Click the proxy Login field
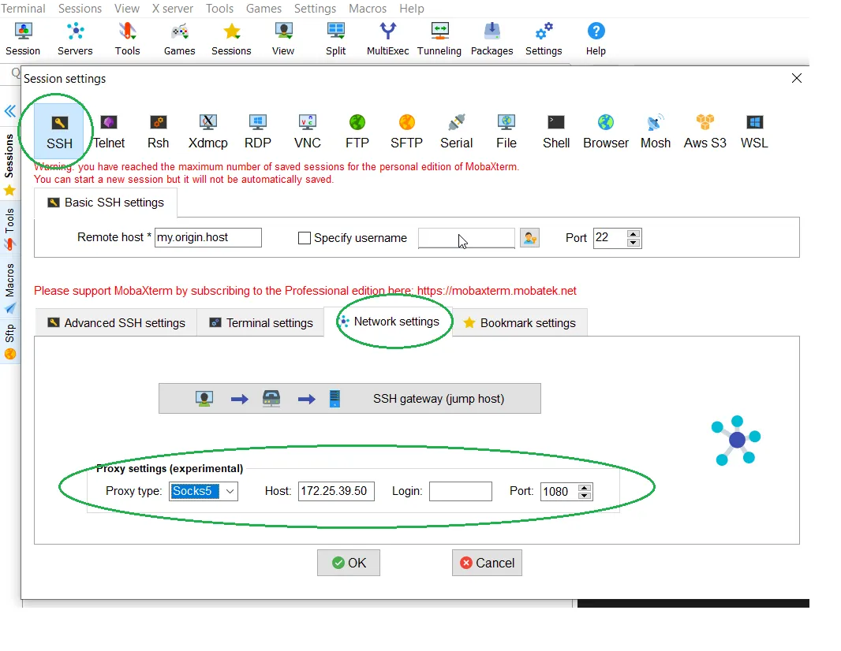 click(x=461, y=491)
